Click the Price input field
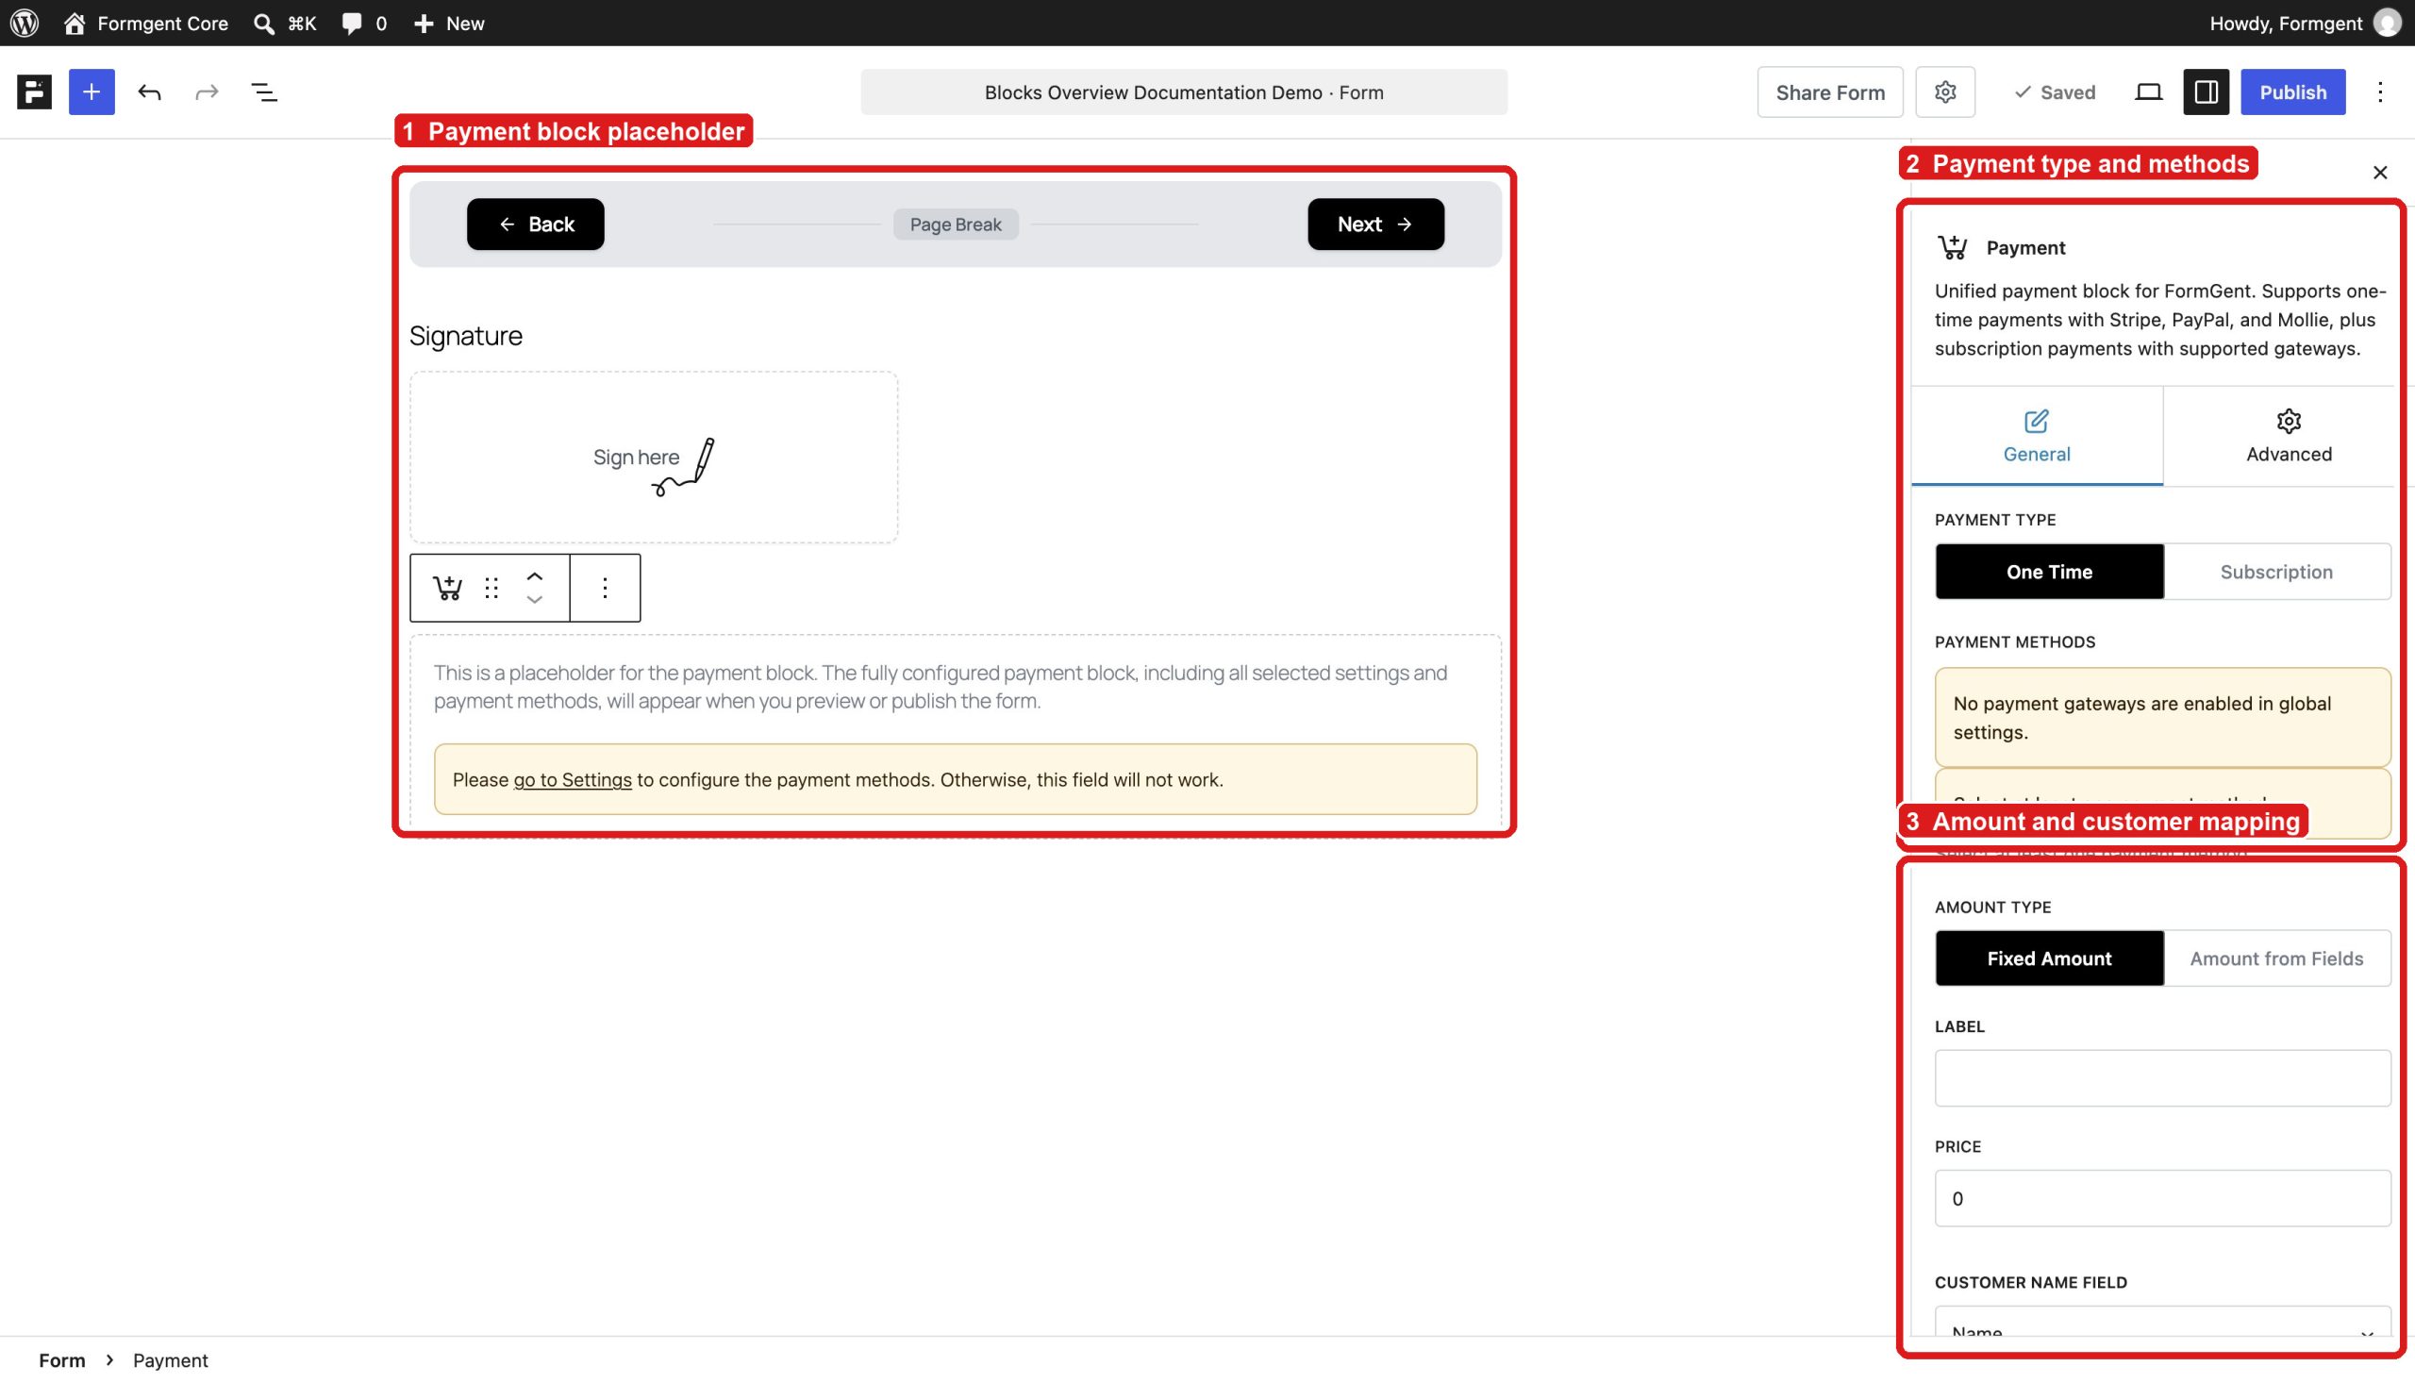The height and width of the screenshot is (1383, 2415). [x=2162, y=1199]
